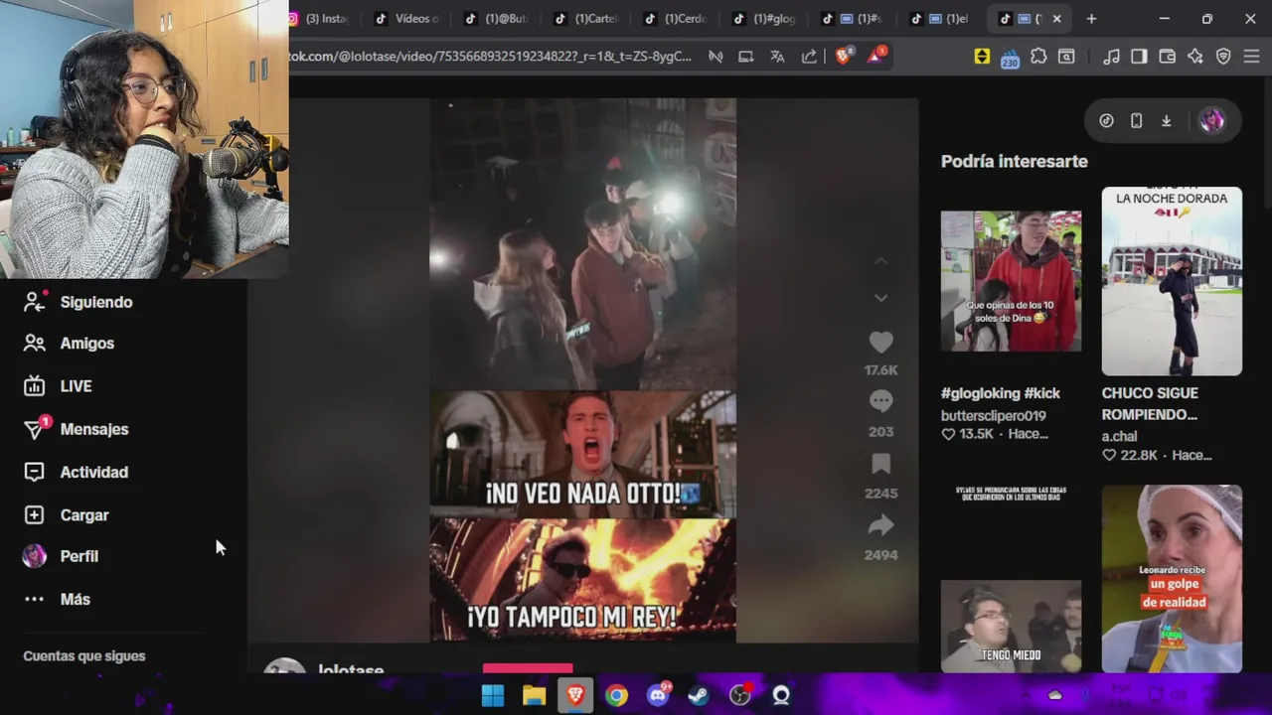Open the Brave VPN shield icon
The height and width of the screenshot is (715, 1272).
[x=1223, y=57]
